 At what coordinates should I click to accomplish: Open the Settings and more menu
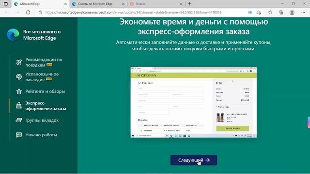tap(303, 12)
